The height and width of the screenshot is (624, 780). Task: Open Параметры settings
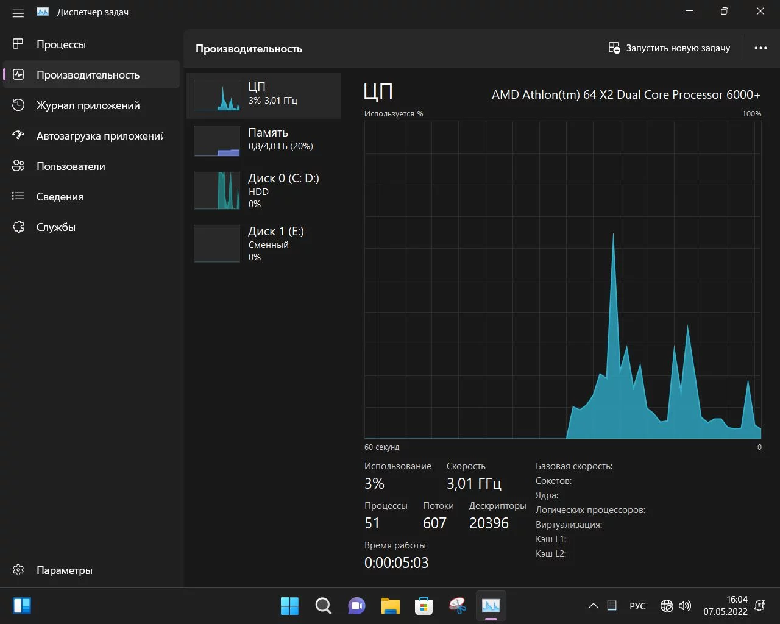tap(91, 570)
